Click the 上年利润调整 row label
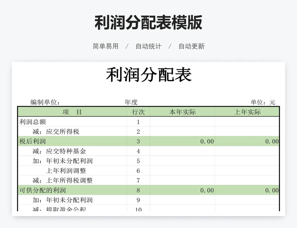Screen dimensions: 297x228 click(66, 171)
